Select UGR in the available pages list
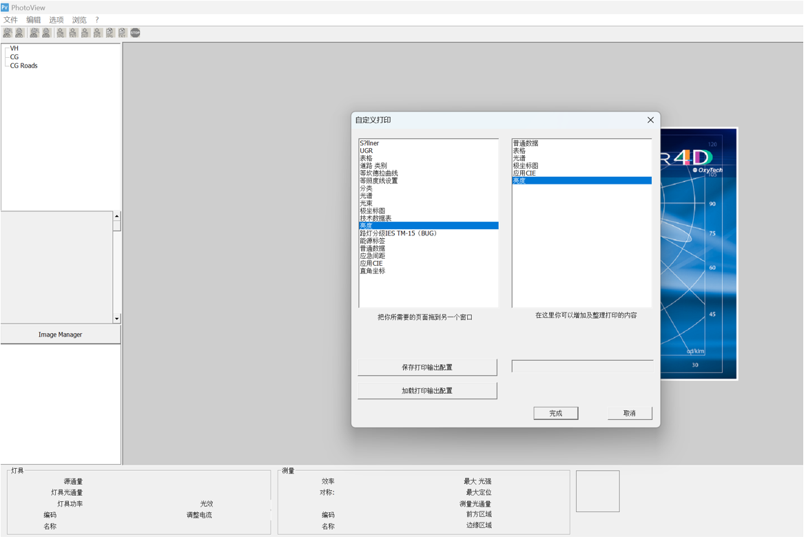The width and height of the screenshot is (806, 539). pyautogui.click(x=366, y=151)
